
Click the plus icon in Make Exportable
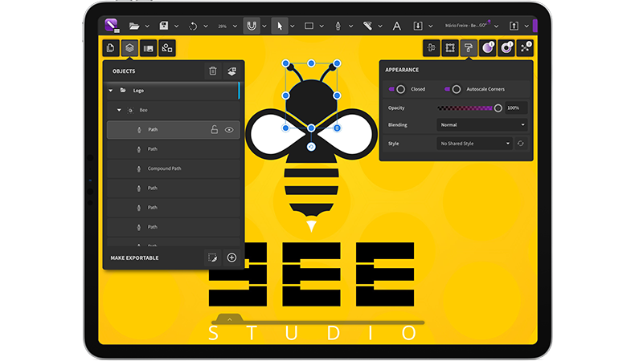pyautogui.click(x=231, y=258)
